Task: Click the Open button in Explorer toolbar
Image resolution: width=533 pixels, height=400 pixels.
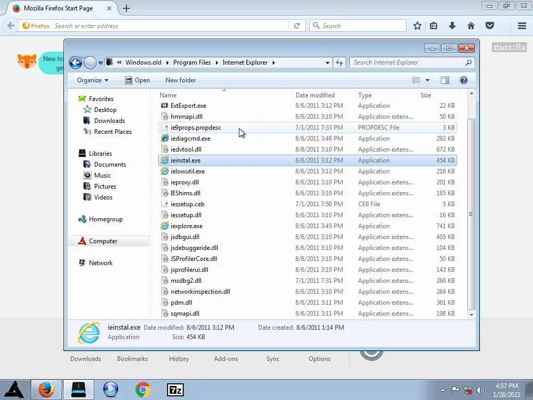Action: (137, 80)
